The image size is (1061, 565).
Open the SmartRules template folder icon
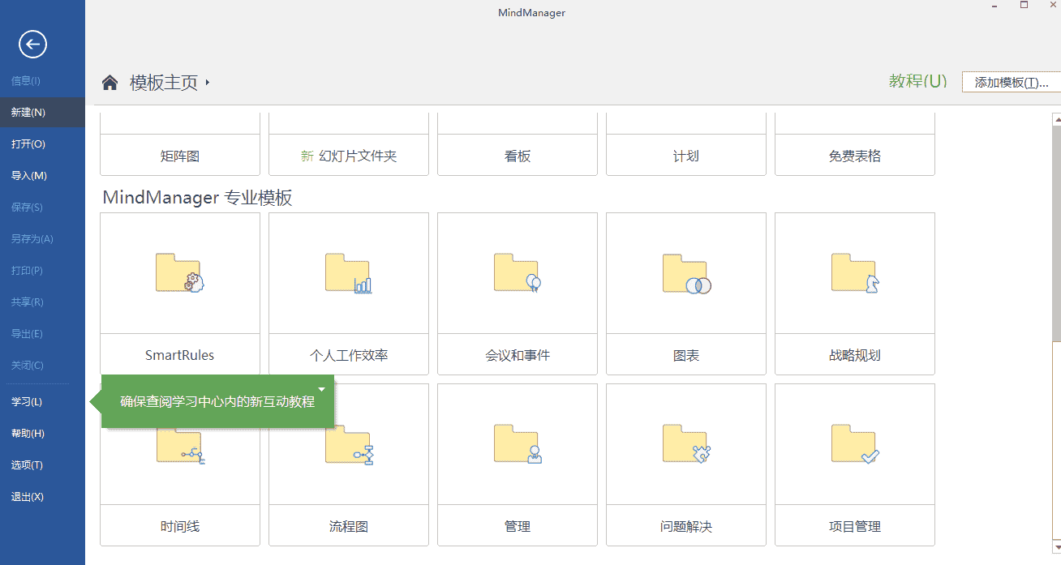[x=179, y=273]
